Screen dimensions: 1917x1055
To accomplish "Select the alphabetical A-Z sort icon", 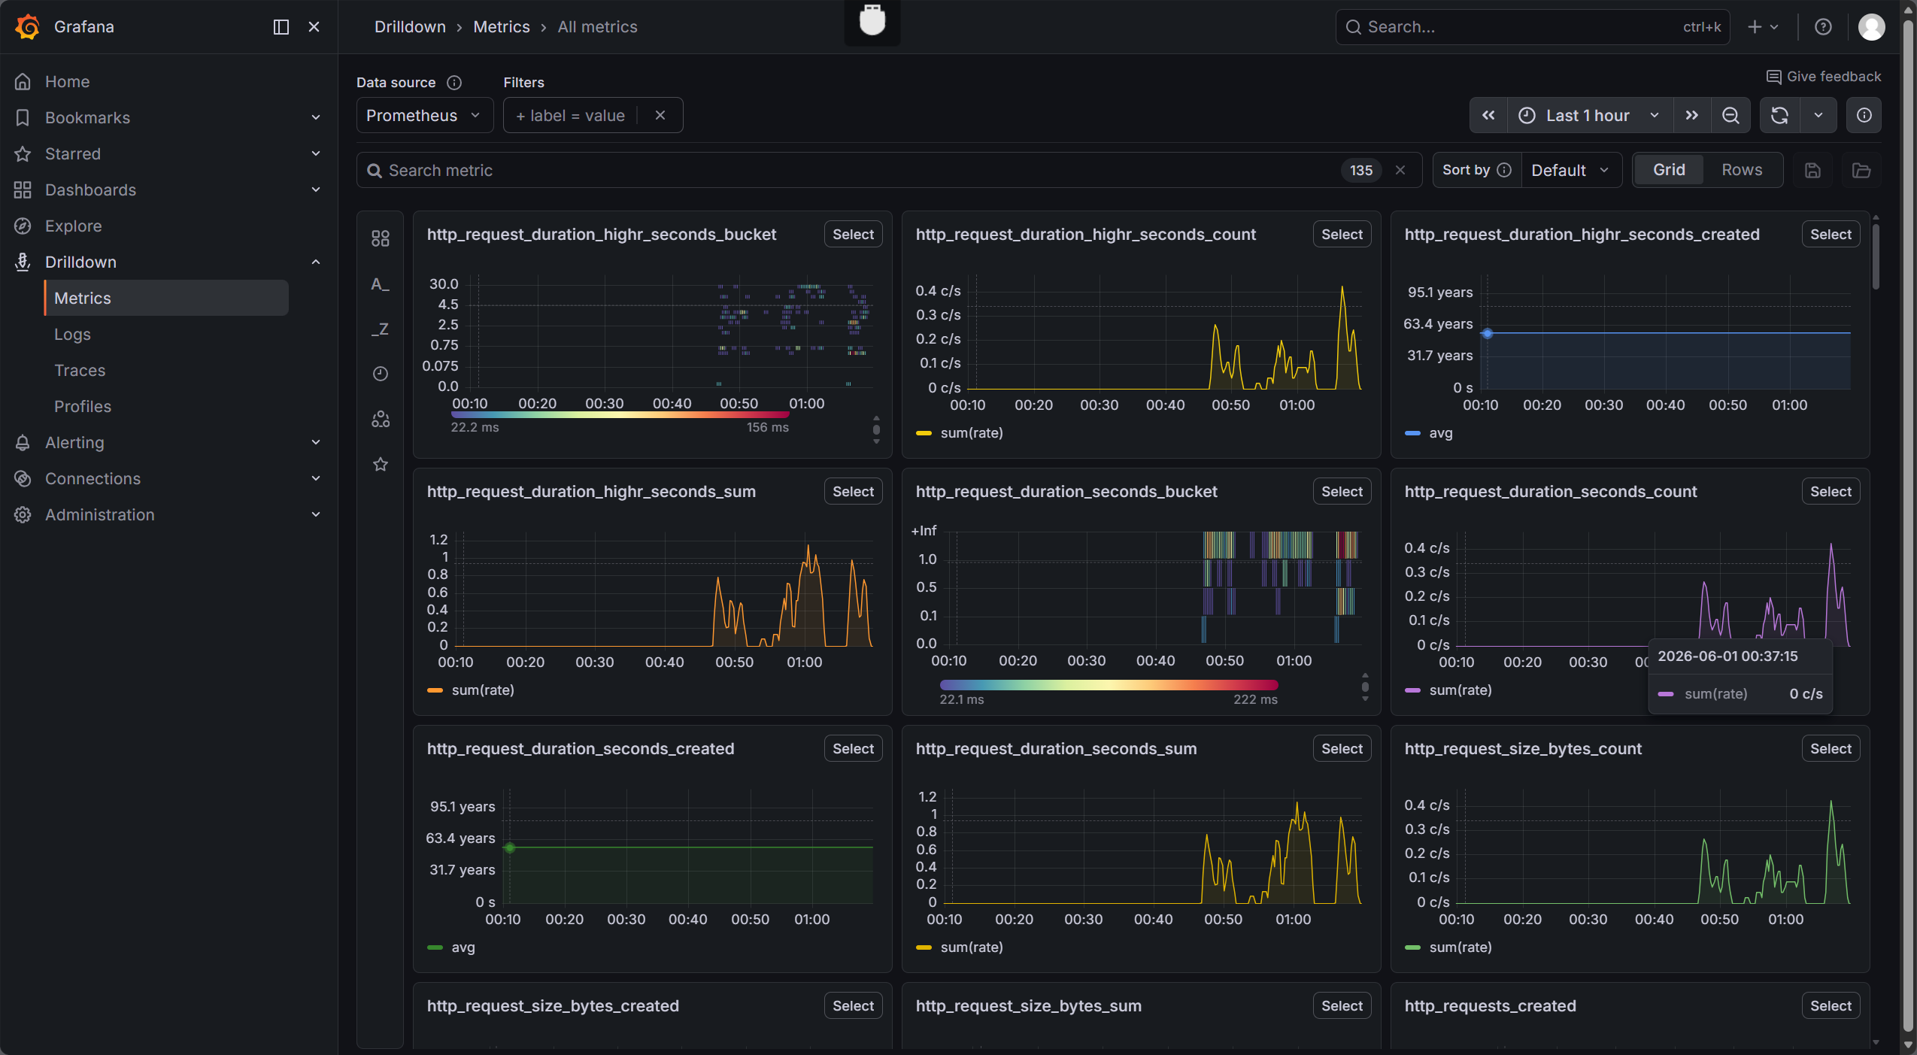I will 381,284.
